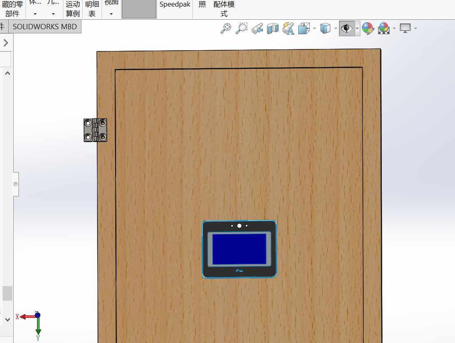Toggle the Hide/Show Items eye icon
Viewport: 455px width, 343px height.
[x=347, y=28]
